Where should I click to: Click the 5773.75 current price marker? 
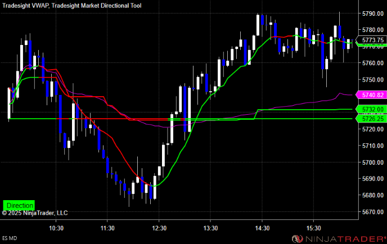click(x=373, y=40)
